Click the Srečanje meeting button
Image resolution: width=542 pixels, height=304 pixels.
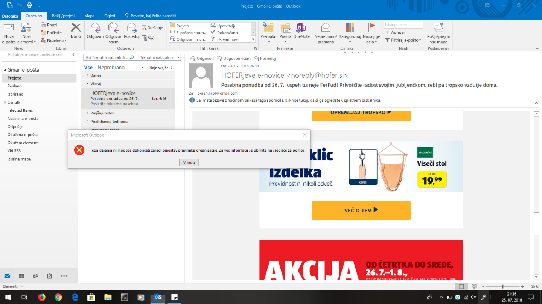tap(152, 27)
